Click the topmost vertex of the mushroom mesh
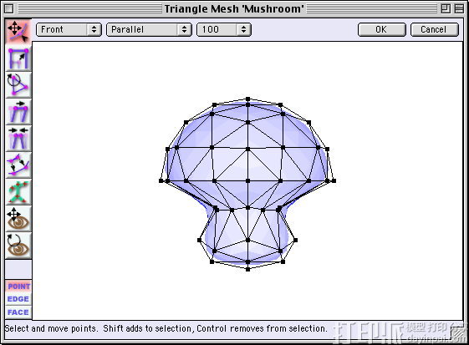469x345 pixels. (x=247, y=99)
